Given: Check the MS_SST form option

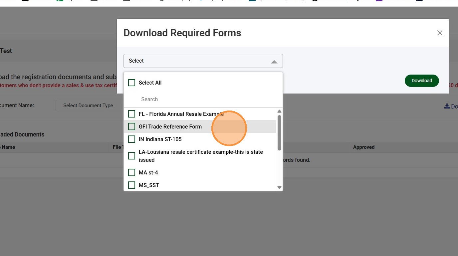Looking at the screenshot, I should coord(132,185).
